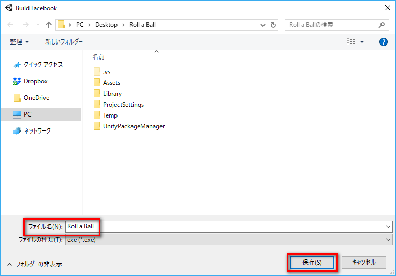Click the folder icon in the address bar
The width and height of the screenshot is (396, 276).
click(x=62, y=25)
